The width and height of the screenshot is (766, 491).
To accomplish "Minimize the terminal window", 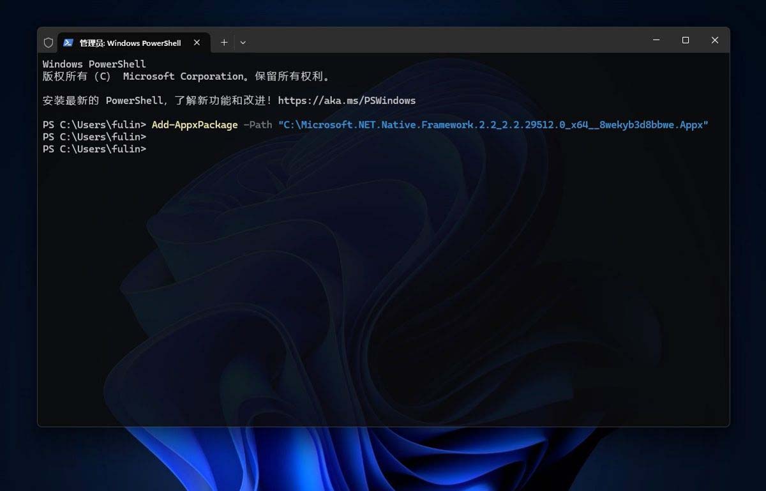I will pyautogui.click(x=656, y=40).
